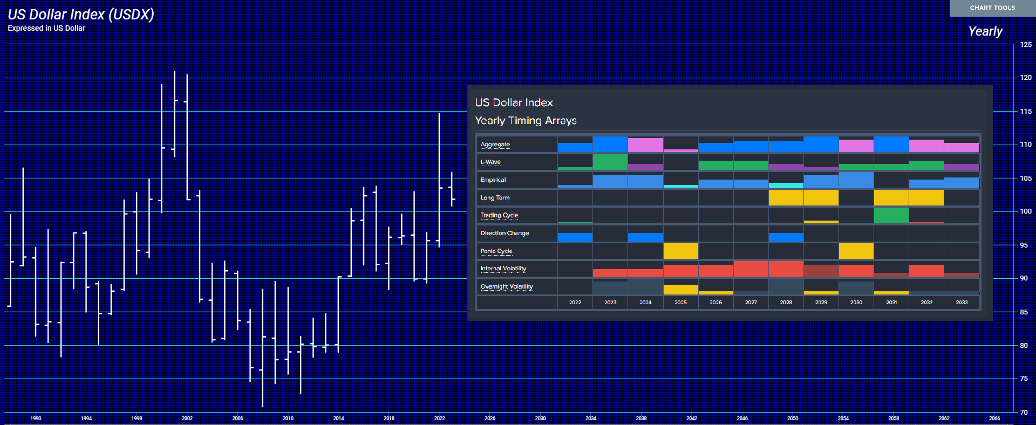
Task: Select the Overnight Volatility label
Action: 507,286
